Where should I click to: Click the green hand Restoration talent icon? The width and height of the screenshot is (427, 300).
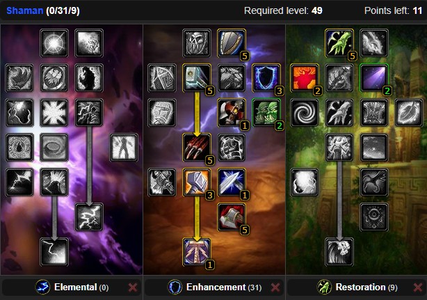tap(339, 43)
